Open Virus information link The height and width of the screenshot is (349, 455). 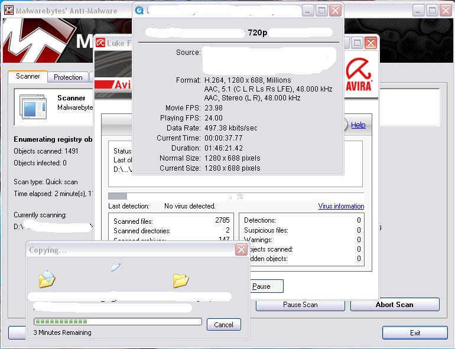[x=341, y=206]
